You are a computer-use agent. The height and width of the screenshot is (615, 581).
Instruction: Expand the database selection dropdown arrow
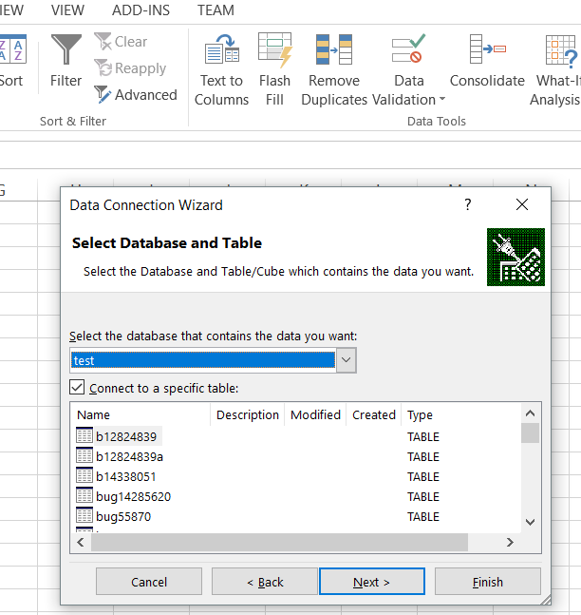tap(346, 360)
